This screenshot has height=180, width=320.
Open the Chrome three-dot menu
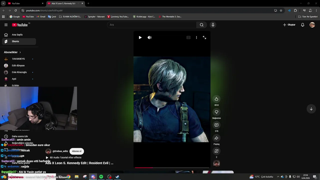[316, 10]
